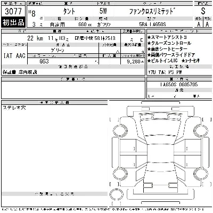
Task: Select the スマートアシスト3 feature line
Action: coord(167,37)
